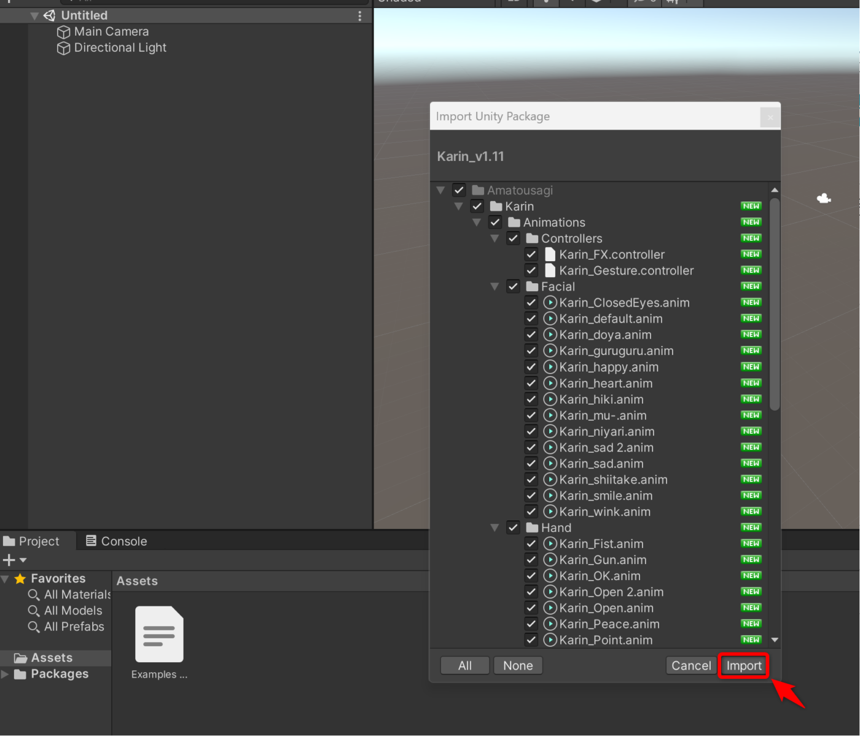This screenshot has width=860, height=736.
Task: Click the Karin folder icon in package list
Action: (x=496, y=206)
